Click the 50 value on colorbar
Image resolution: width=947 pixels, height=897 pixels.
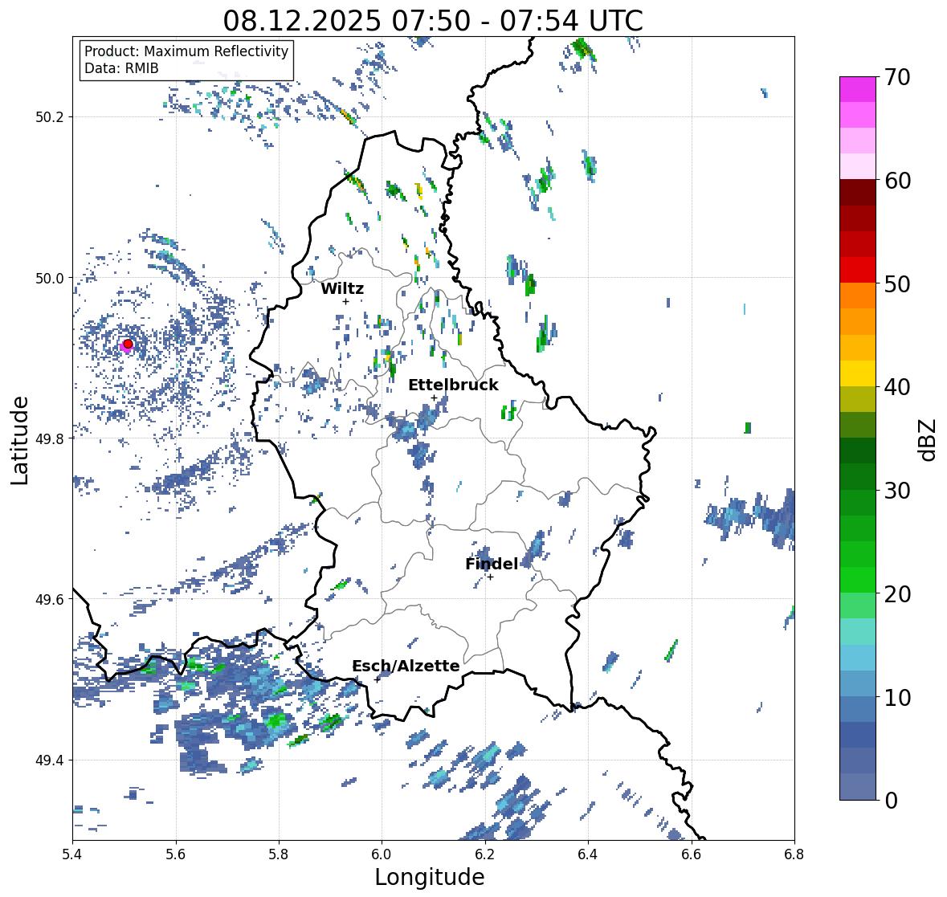(x=897, y=283)
